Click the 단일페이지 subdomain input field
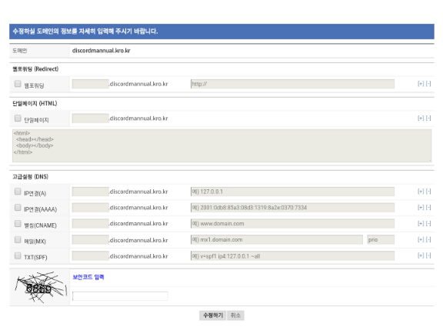443x327 pixels. [91, 118]
